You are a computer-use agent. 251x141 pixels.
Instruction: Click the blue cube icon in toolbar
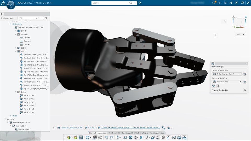point(131,138)
